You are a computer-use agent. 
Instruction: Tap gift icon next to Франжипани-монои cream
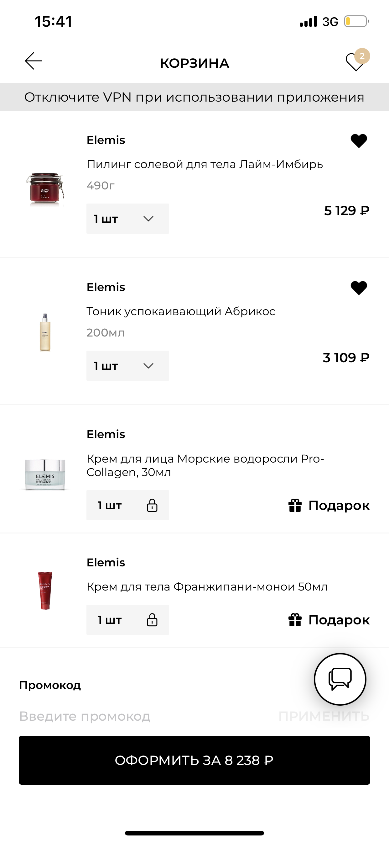(295, 620)
